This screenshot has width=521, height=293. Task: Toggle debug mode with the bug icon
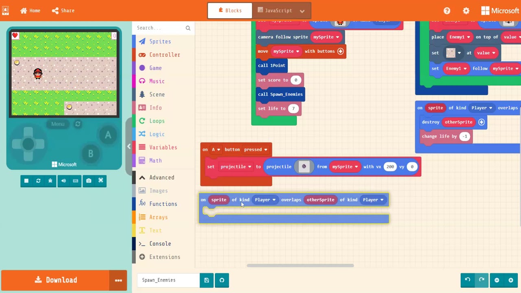pyautogui.click(x=50, y=181)
